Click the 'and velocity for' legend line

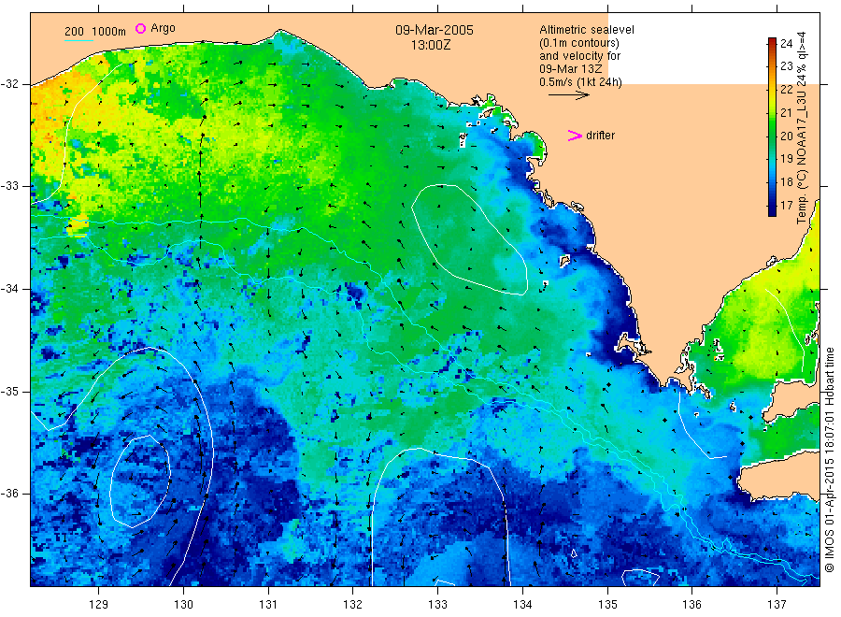579,56
